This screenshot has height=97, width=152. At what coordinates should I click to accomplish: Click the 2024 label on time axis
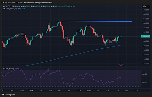(x=31, y=90)
